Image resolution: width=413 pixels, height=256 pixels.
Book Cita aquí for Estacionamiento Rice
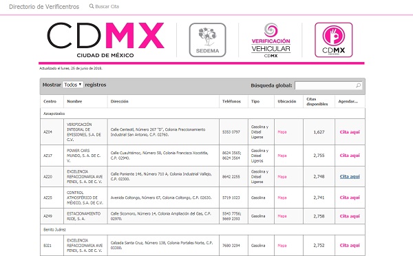click(350, 216)
